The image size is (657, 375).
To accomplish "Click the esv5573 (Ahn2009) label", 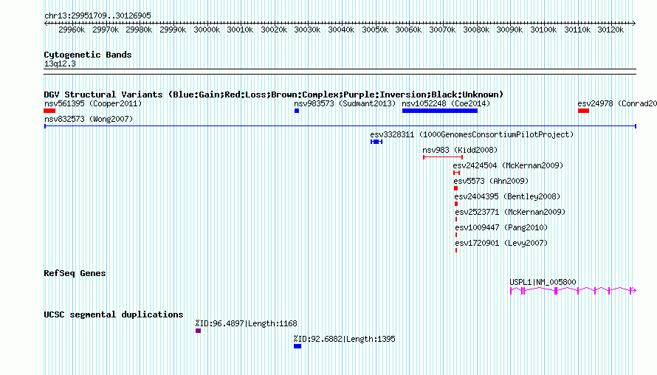I will click(491, 181).
